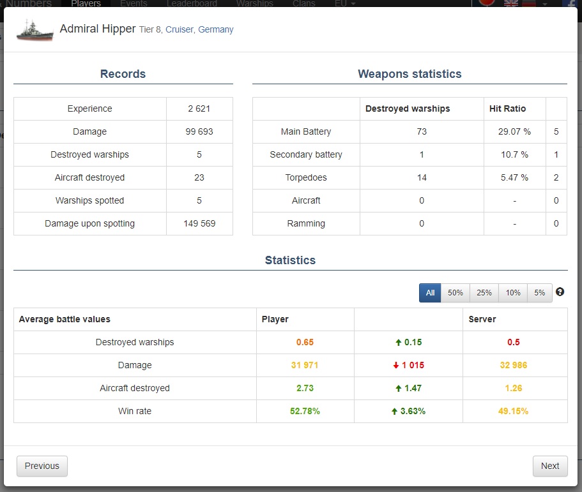Click the Hit Ratio column header
Screen dimensions: 582x492
507,108
